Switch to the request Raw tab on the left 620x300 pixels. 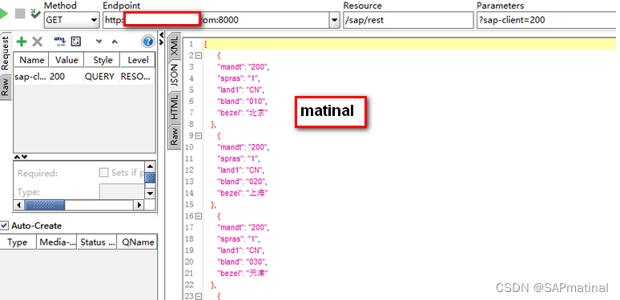click(x=5, y=87)
